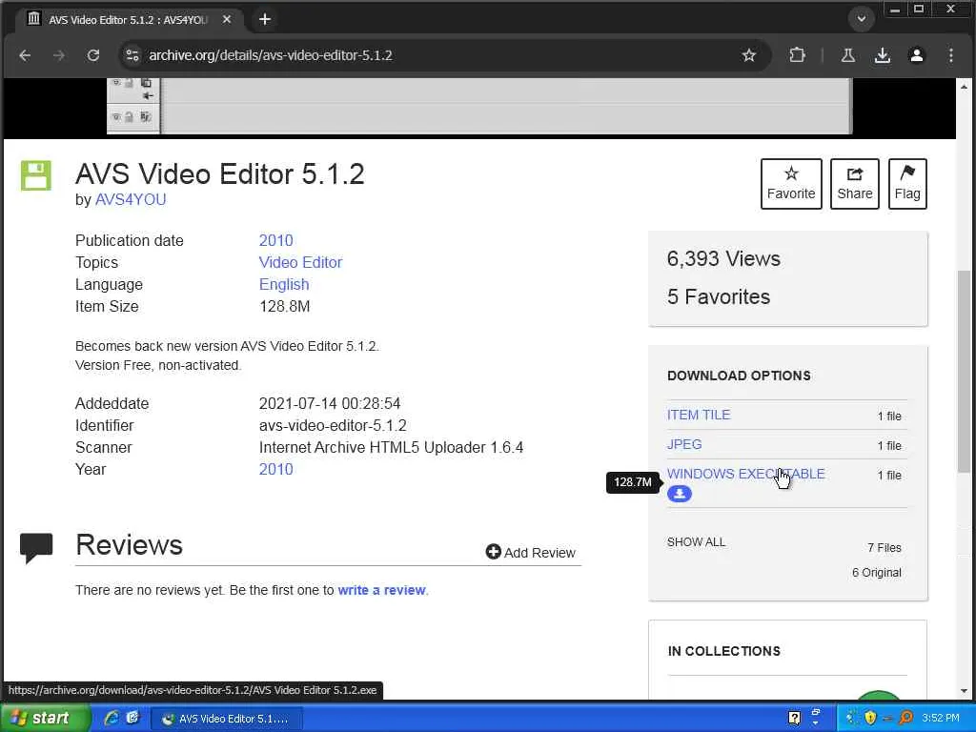
Task: Open the site information icon in address bar
Action: tap(132, 55)
